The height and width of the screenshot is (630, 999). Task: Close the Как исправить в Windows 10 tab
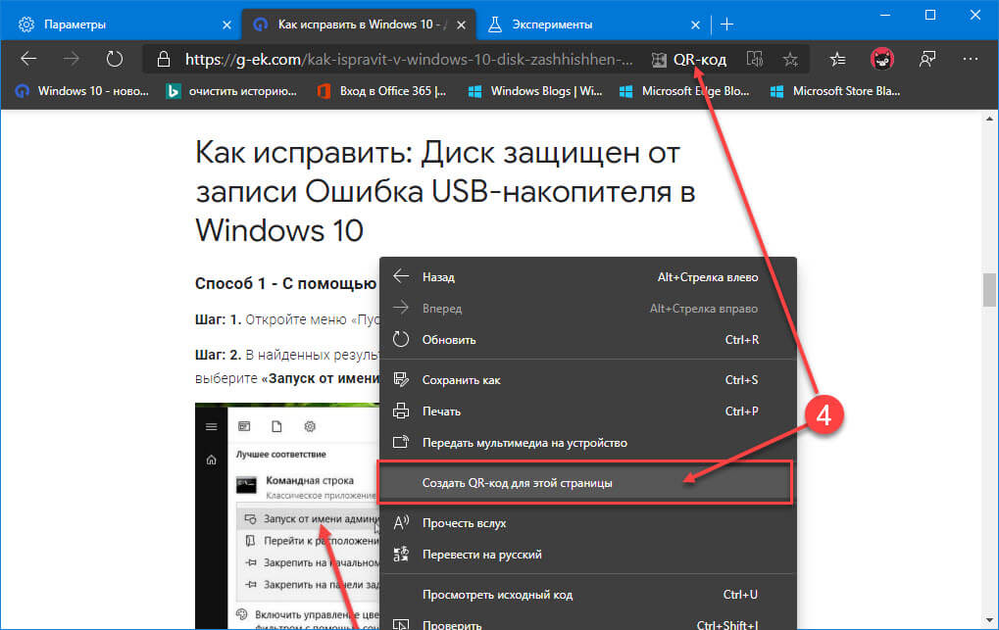tap(462, 24)
